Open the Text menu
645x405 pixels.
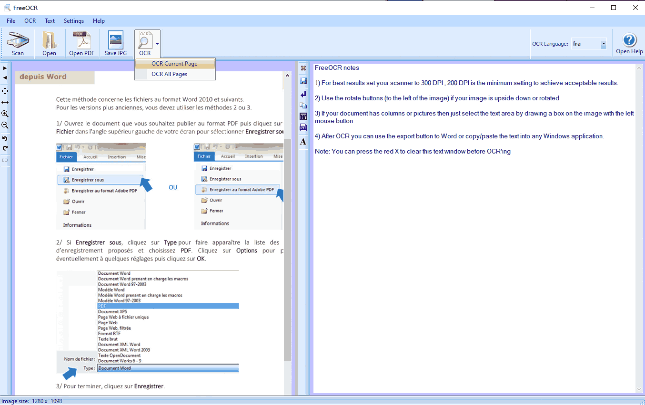tap(50, 21)
